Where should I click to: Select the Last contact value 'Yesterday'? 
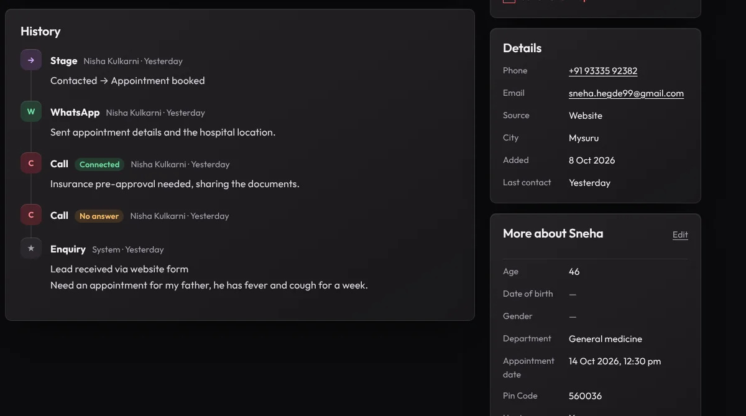coord(589,183)
